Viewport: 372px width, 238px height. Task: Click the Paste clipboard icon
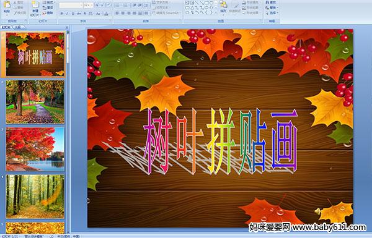7,4
